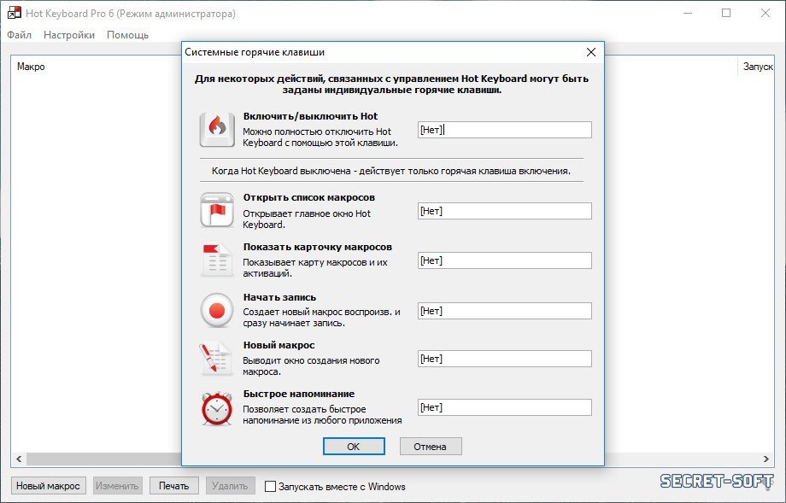Focus the Включить/выключить Hot hotkey field
The height and width of the screenshot is (503, 786).
tap(504, 130)
